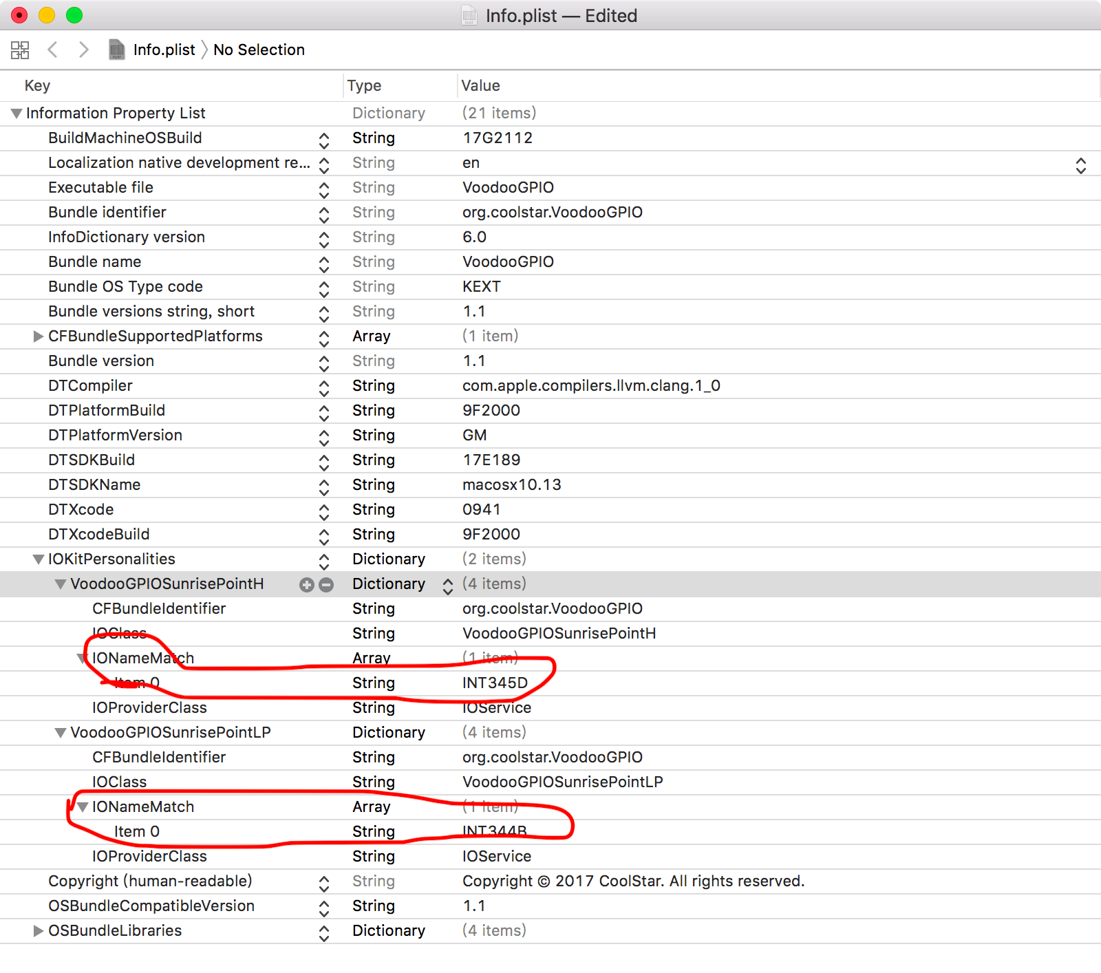Open key stepper for DTCompiler
This screenshot has height=973, width=1101.
(324, 388)
